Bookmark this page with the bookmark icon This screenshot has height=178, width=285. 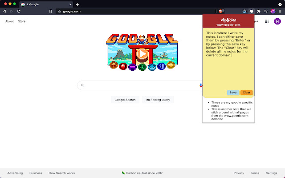tap(50, 11)
